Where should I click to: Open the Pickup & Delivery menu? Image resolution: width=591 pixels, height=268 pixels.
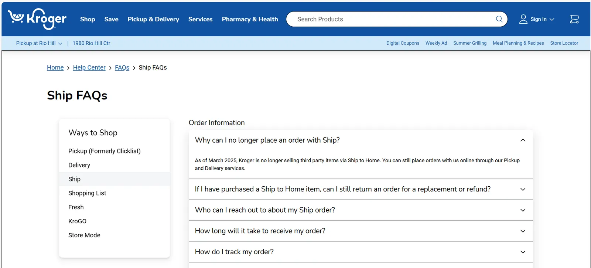[x=153, y=19]
